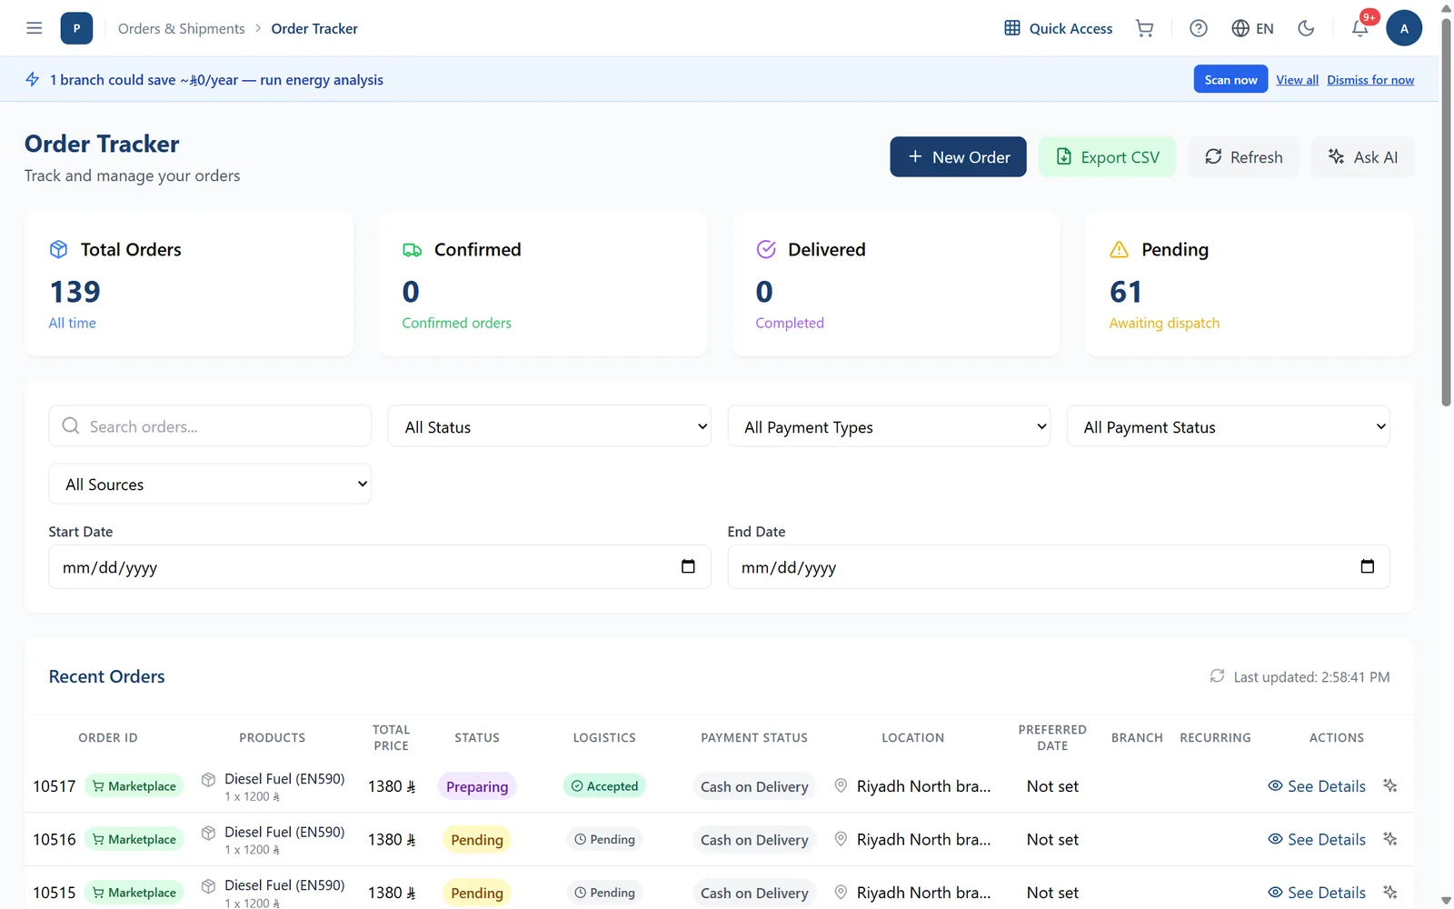Viewport: 1454px width, 909px height.
Task: Go to Orders & Shipments breadcrumb
Action: tap(182, 28)
